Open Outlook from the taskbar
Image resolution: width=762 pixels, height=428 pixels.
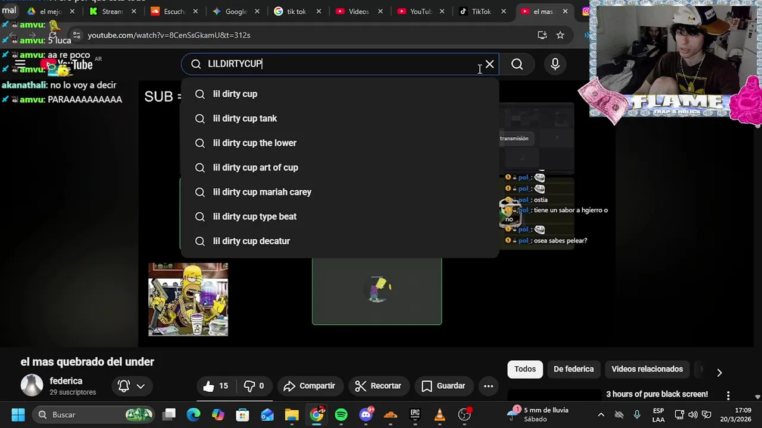[267, 415]
